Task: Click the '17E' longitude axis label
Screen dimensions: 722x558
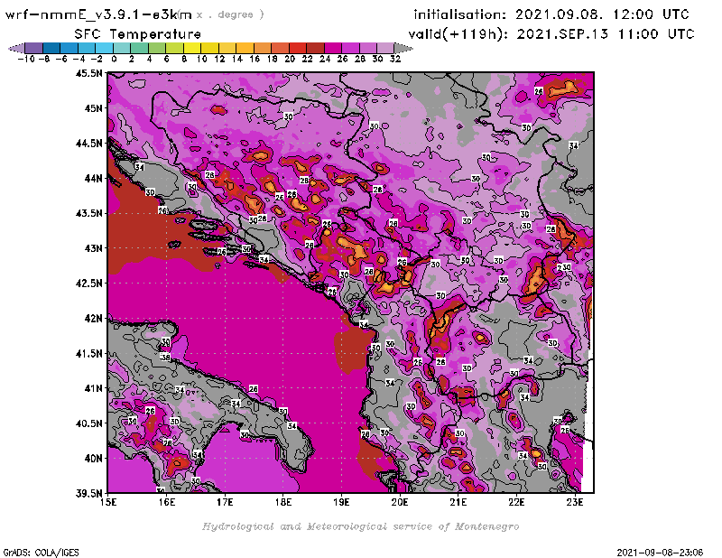Action: point(225,502)
